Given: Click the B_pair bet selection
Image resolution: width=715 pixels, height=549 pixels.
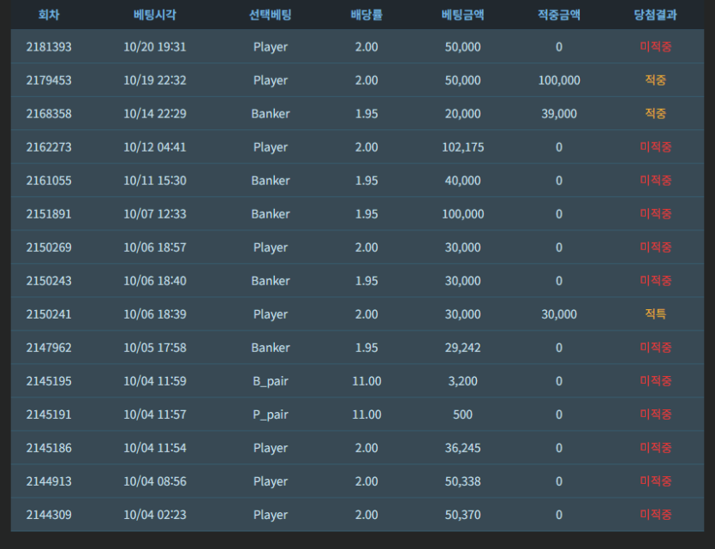Looking at the screenshot, I should coord(271,381).
